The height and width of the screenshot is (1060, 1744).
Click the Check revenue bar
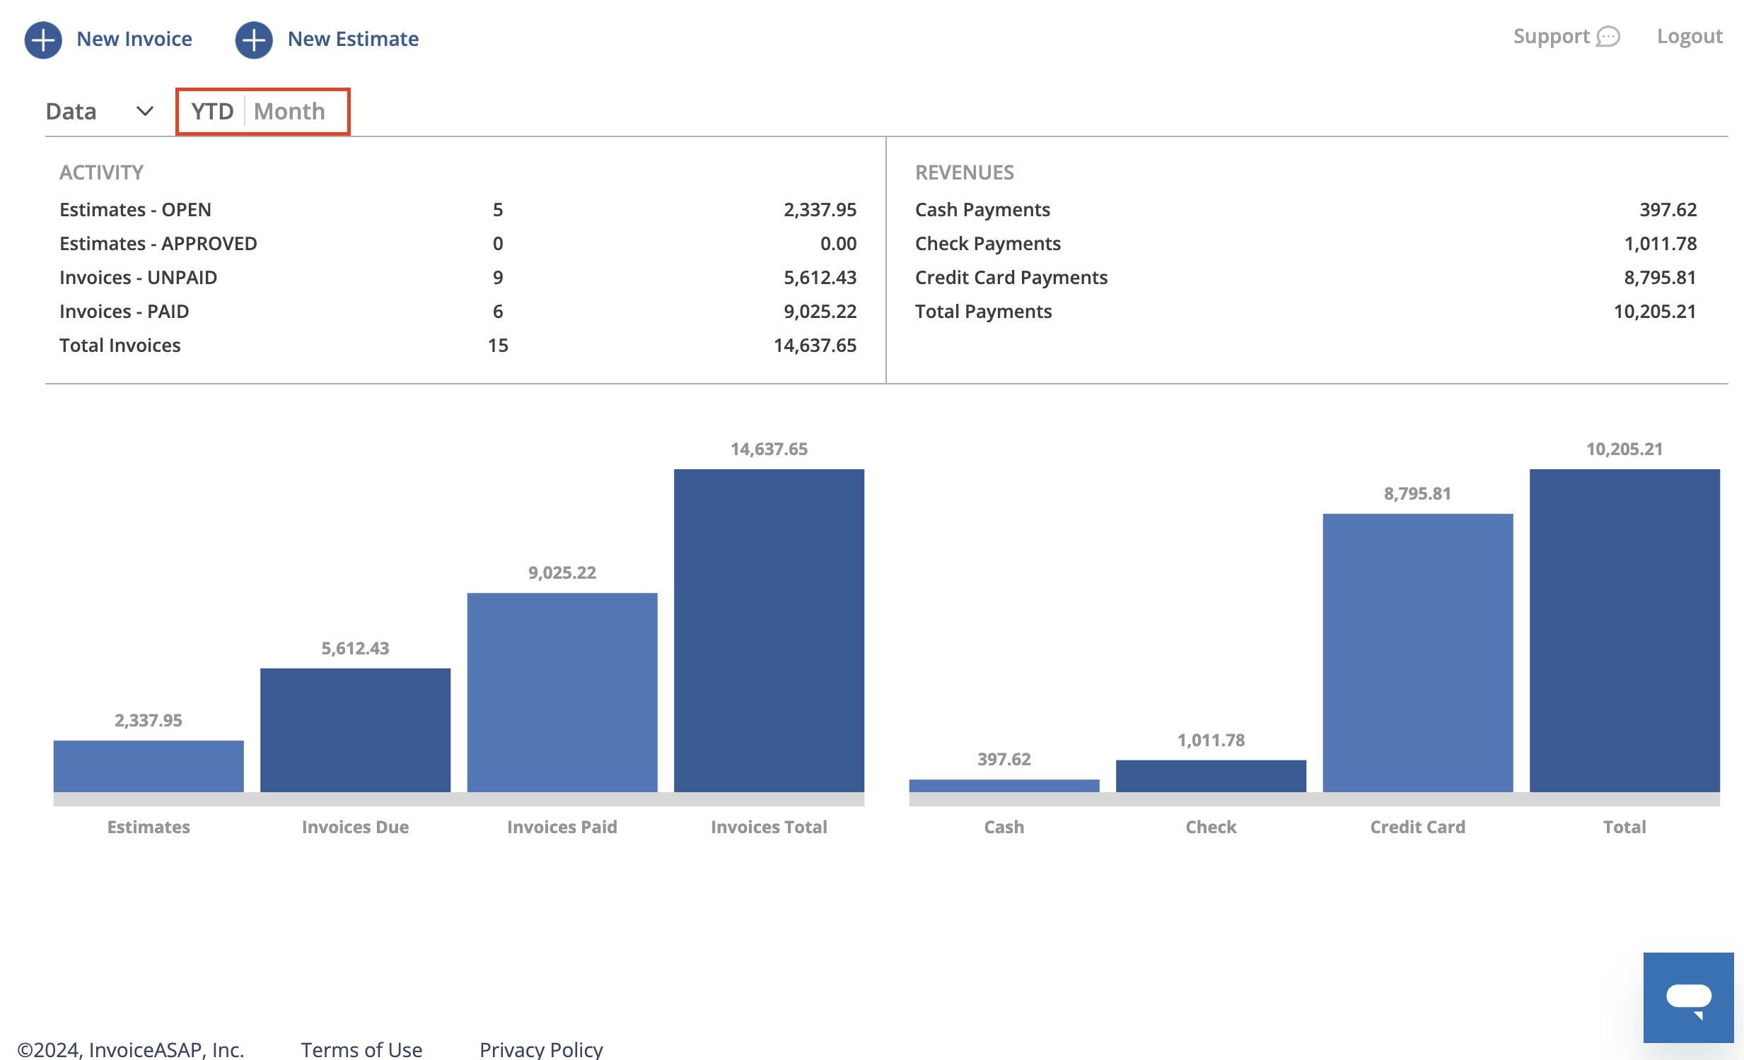[1211, 776]
